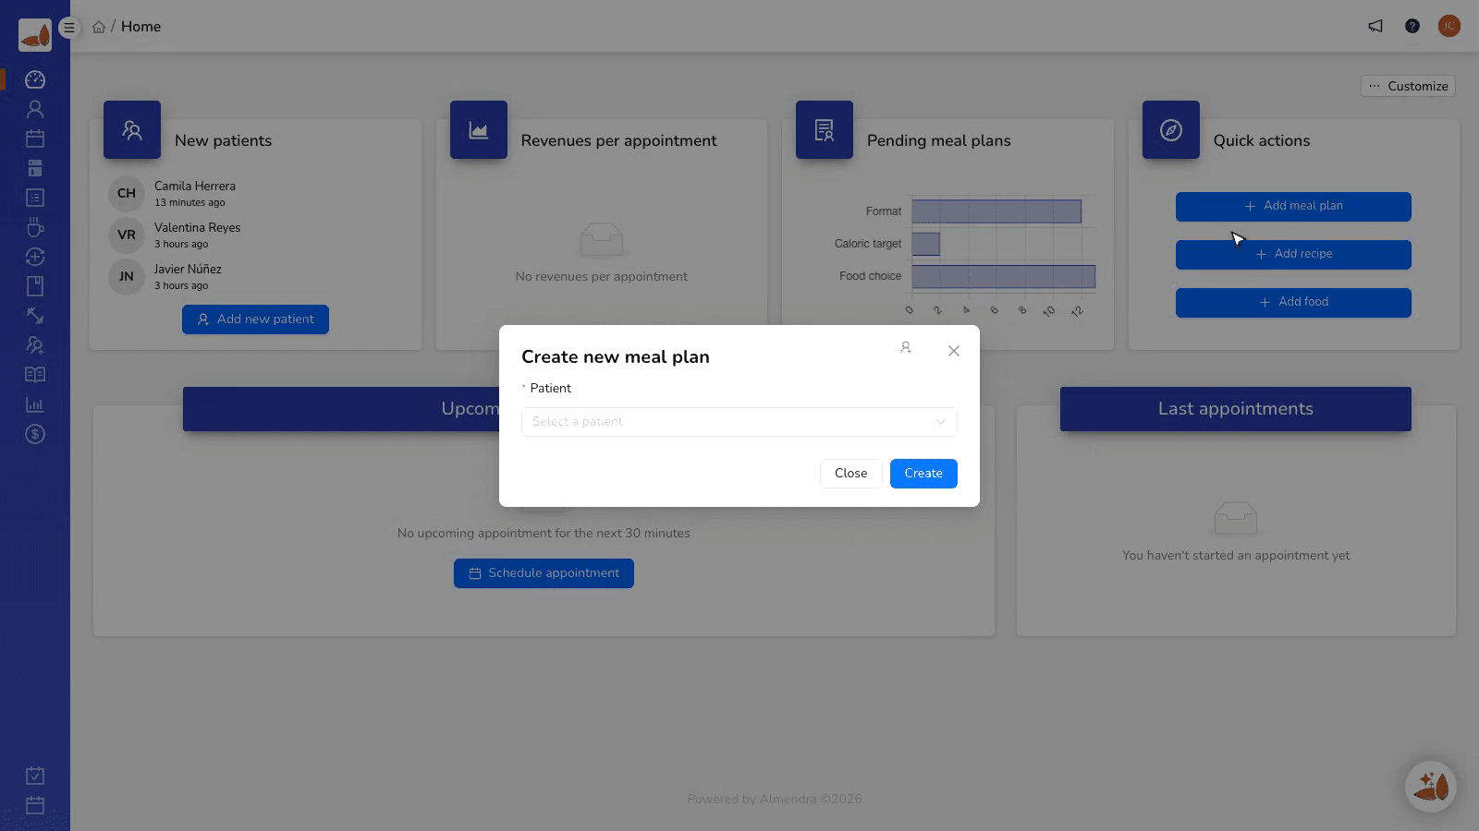This screenshot has height=831, width=1479.
Task: Open the Almendra assistant floating button
Action: (1431, 787)
